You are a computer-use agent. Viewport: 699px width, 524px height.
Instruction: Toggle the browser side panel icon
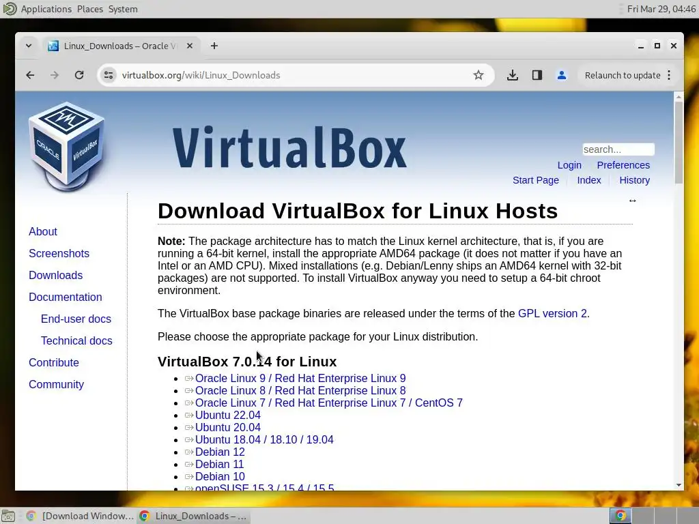tap(537, 75)
